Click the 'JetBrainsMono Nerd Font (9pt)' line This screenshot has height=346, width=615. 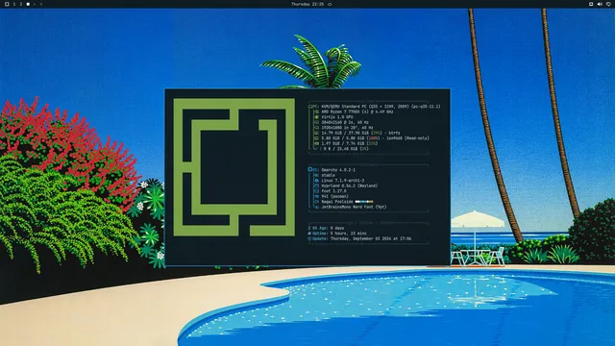point(354,207)
